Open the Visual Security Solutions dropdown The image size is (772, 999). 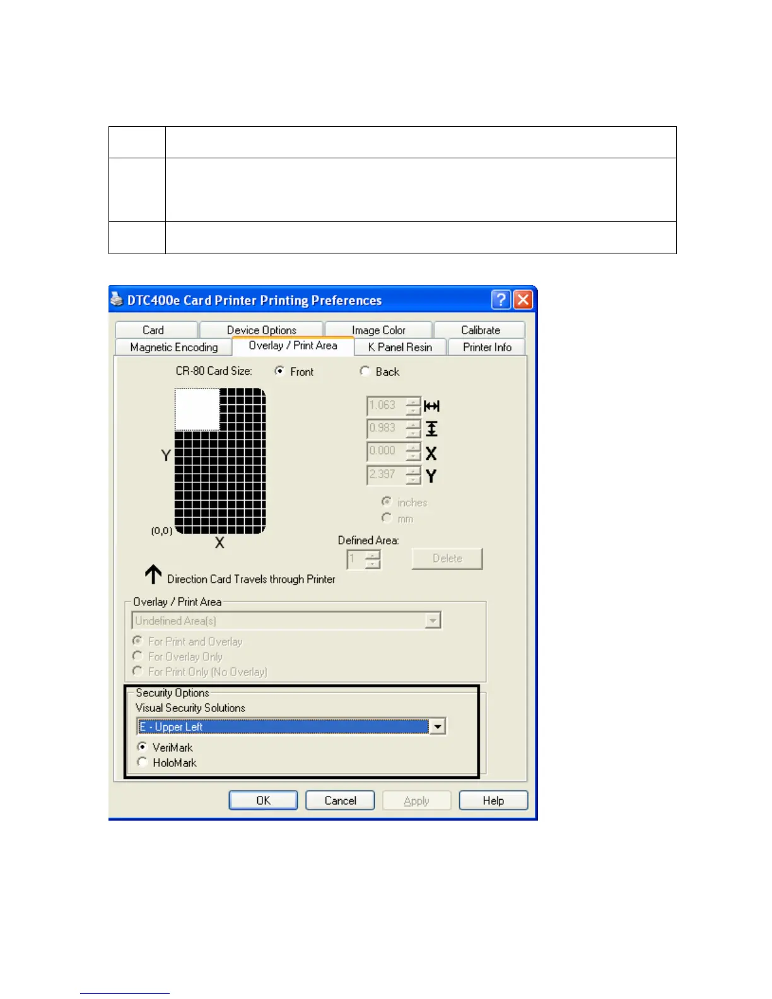pyautogui.click(x=437, y=727)
